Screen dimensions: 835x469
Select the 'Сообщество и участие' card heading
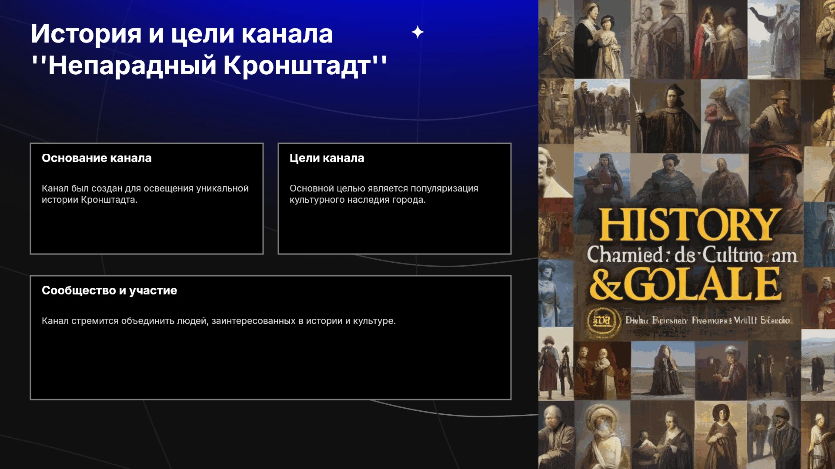coord(109,291)
